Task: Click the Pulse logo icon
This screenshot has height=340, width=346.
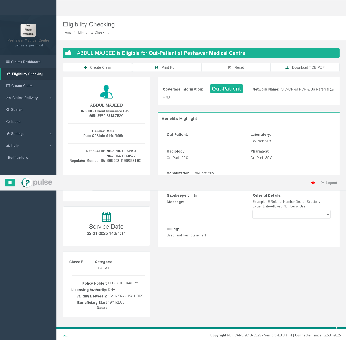Action: click(x=26, y=183)
